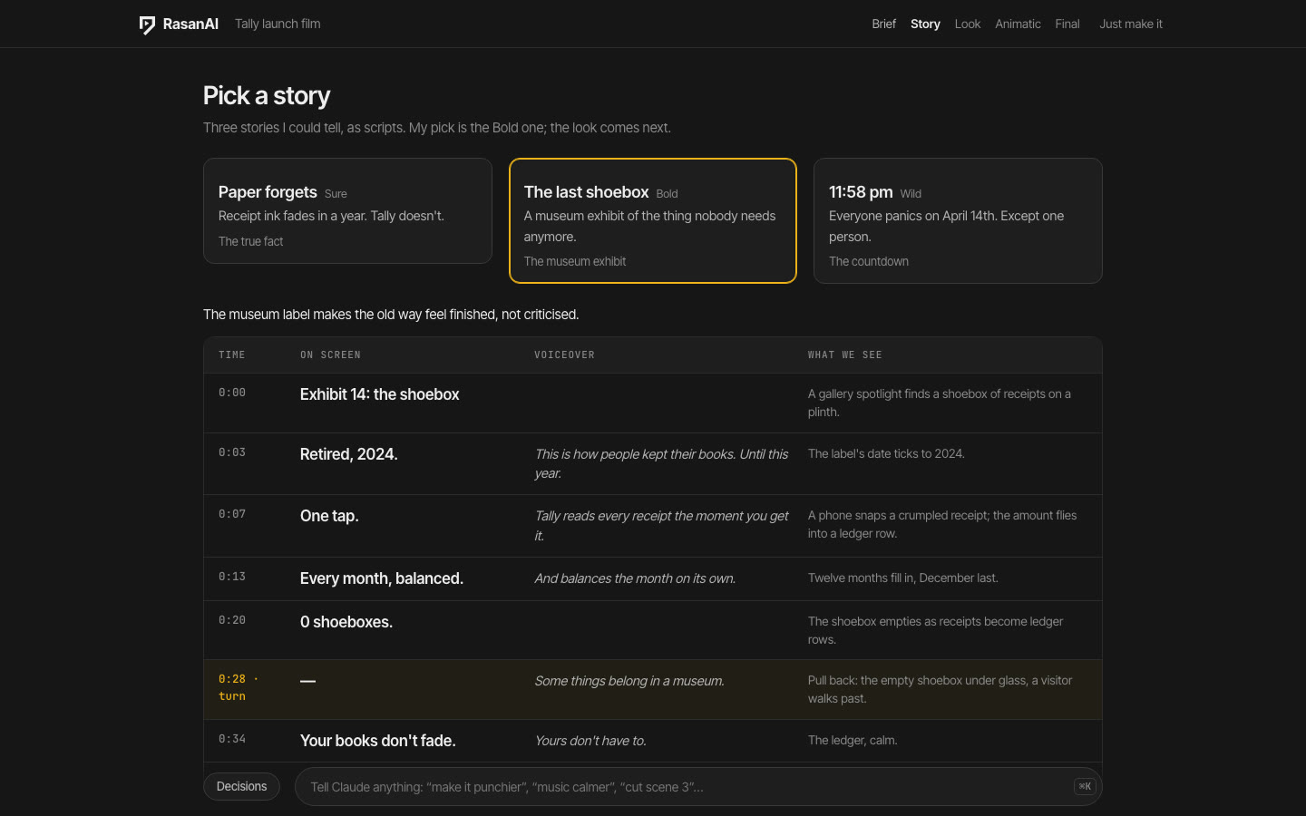Select the Paper forgets story card

(x=347, y=211)
